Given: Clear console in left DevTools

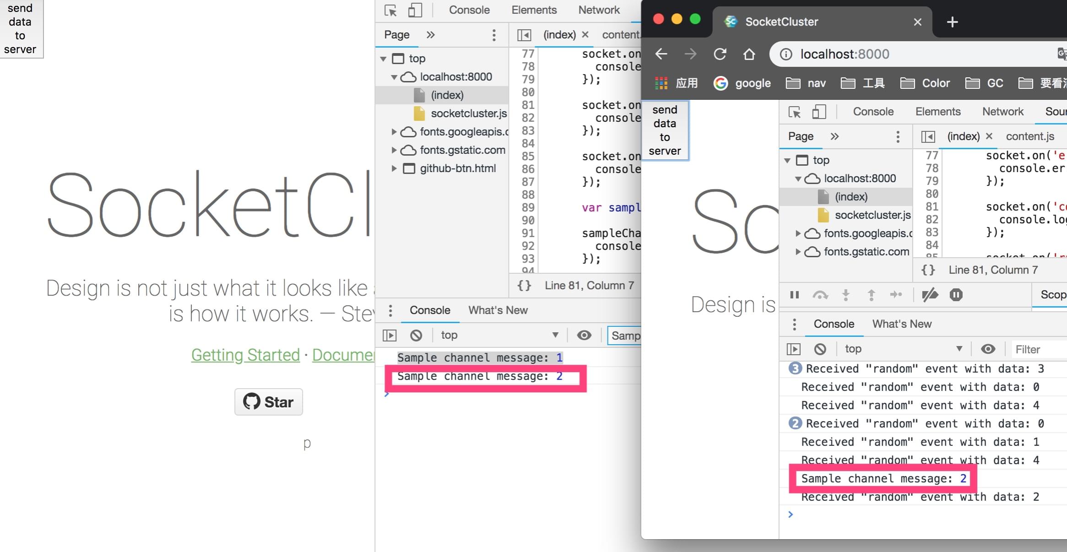Looking at the screenshot, I should [x=416, y=336].
